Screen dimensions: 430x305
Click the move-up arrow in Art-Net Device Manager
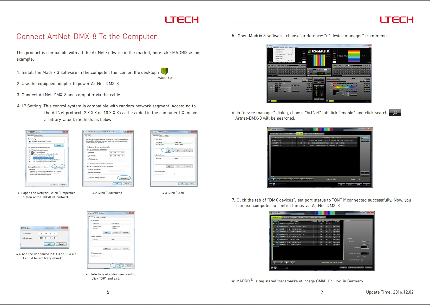(x=365, y=172)
